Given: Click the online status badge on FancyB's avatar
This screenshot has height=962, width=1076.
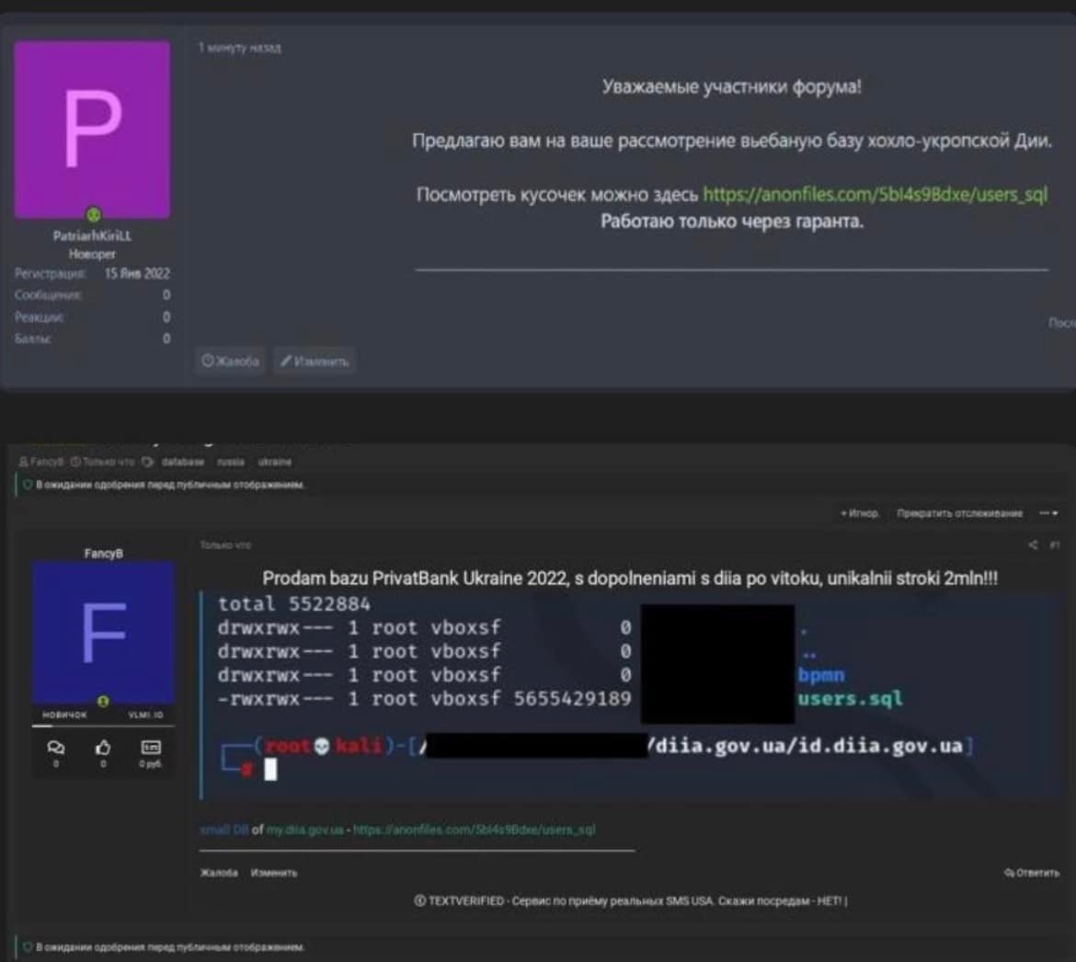Looking at the screenshot, I should pyautogui.click(x=103, y=701).
